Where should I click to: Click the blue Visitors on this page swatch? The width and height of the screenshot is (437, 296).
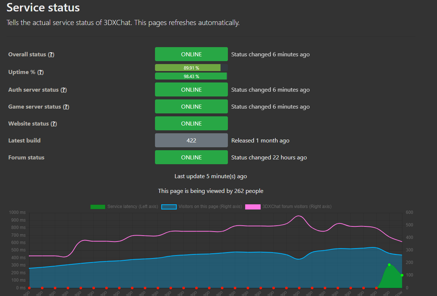[169, 207]
